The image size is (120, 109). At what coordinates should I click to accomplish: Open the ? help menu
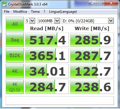click(44, 12)
